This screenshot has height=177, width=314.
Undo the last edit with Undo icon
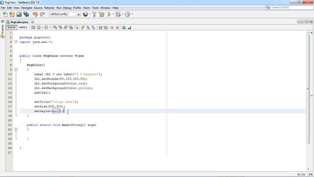(35, 14)
